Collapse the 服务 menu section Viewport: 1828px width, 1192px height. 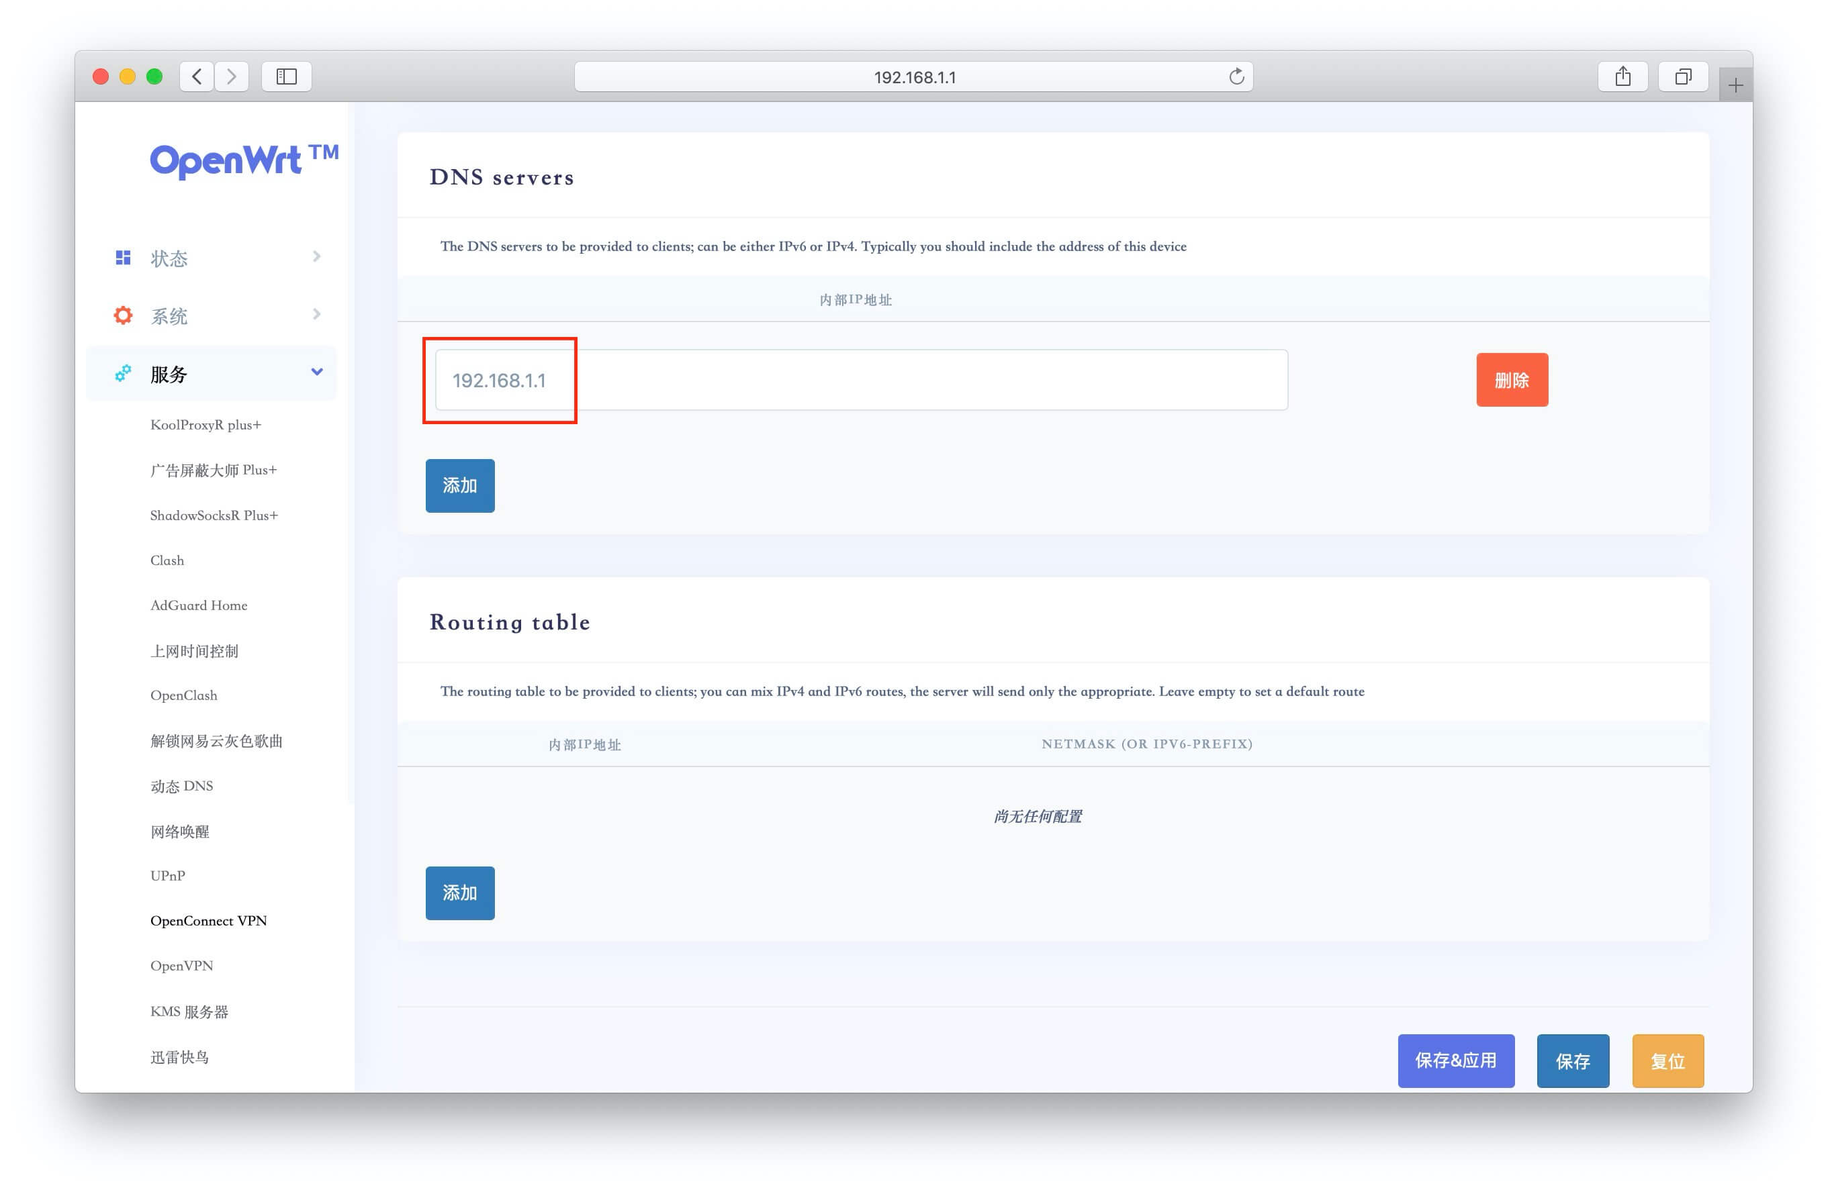point(316,372)
